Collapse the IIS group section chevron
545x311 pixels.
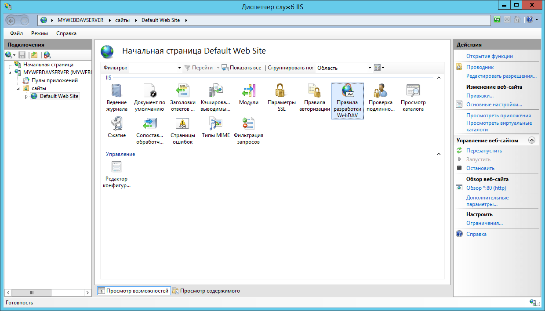pos(438,78)
